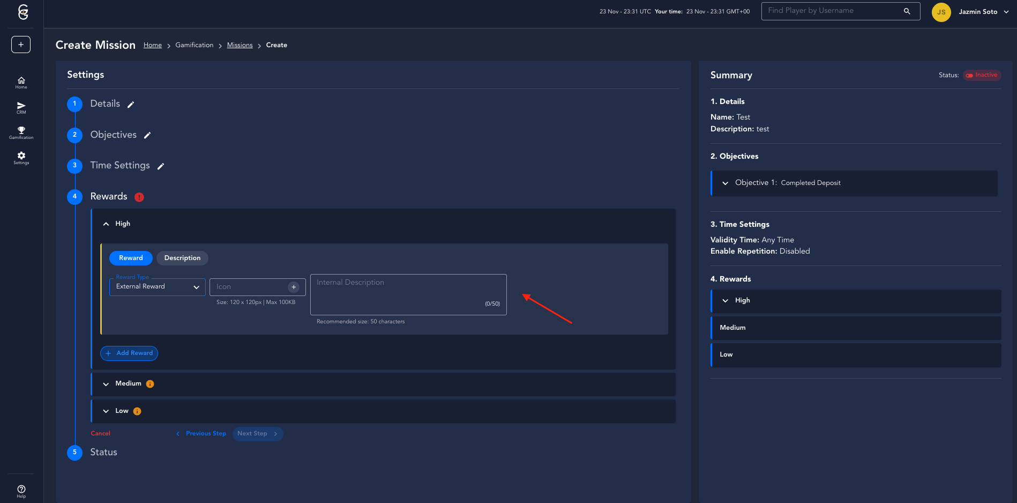Edit Objectives step with pencil icon
1017x503 pixels.
pyautogui.click(x=147, y=136)
